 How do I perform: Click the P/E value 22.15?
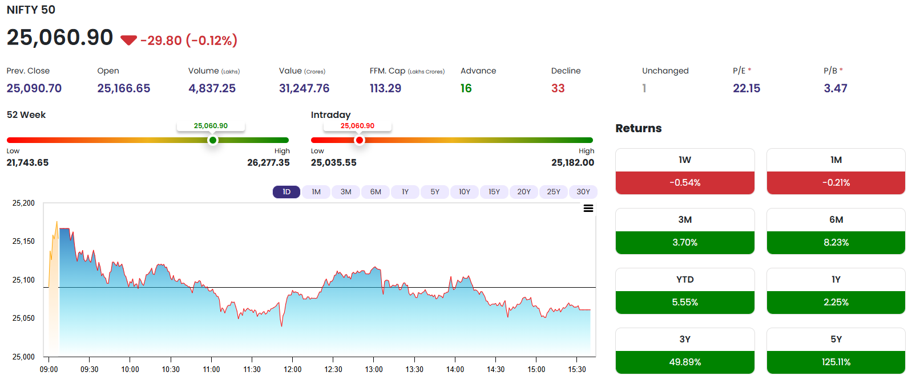[746, 88]
